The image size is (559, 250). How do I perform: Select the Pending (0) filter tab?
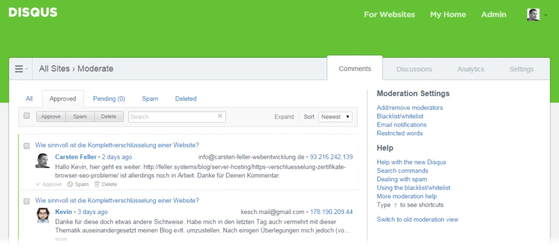[109, 98]
